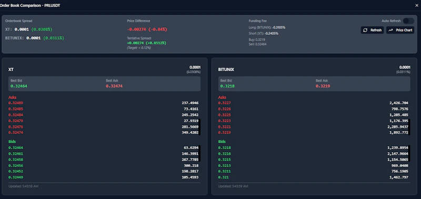Click BITUNIX ask price 0.3226

pyautogui.click(x=225, y=109)
